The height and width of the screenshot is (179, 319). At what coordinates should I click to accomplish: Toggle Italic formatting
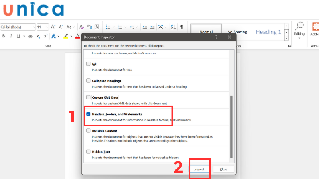(11, 36)
